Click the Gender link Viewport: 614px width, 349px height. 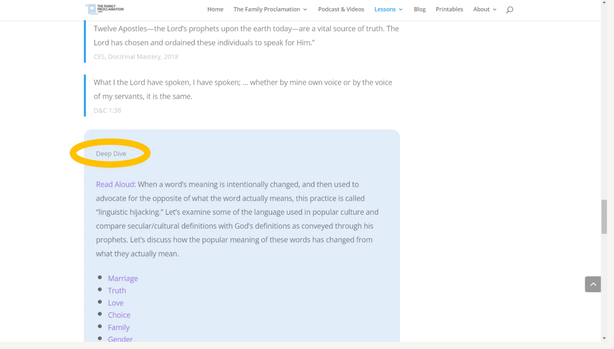pos(120,339)
